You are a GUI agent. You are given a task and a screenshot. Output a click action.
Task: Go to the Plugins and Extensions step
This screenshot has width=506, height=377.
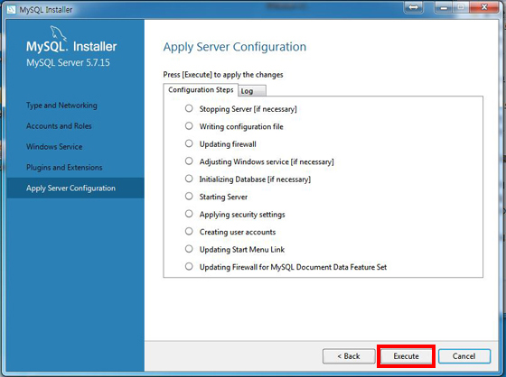[x=64, y=167]
